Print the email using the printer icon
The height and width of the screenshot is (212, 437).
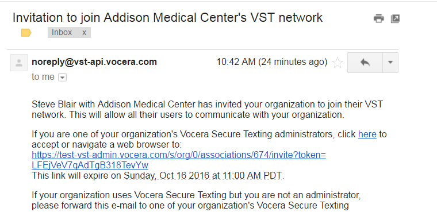click(x=378, y=18)
